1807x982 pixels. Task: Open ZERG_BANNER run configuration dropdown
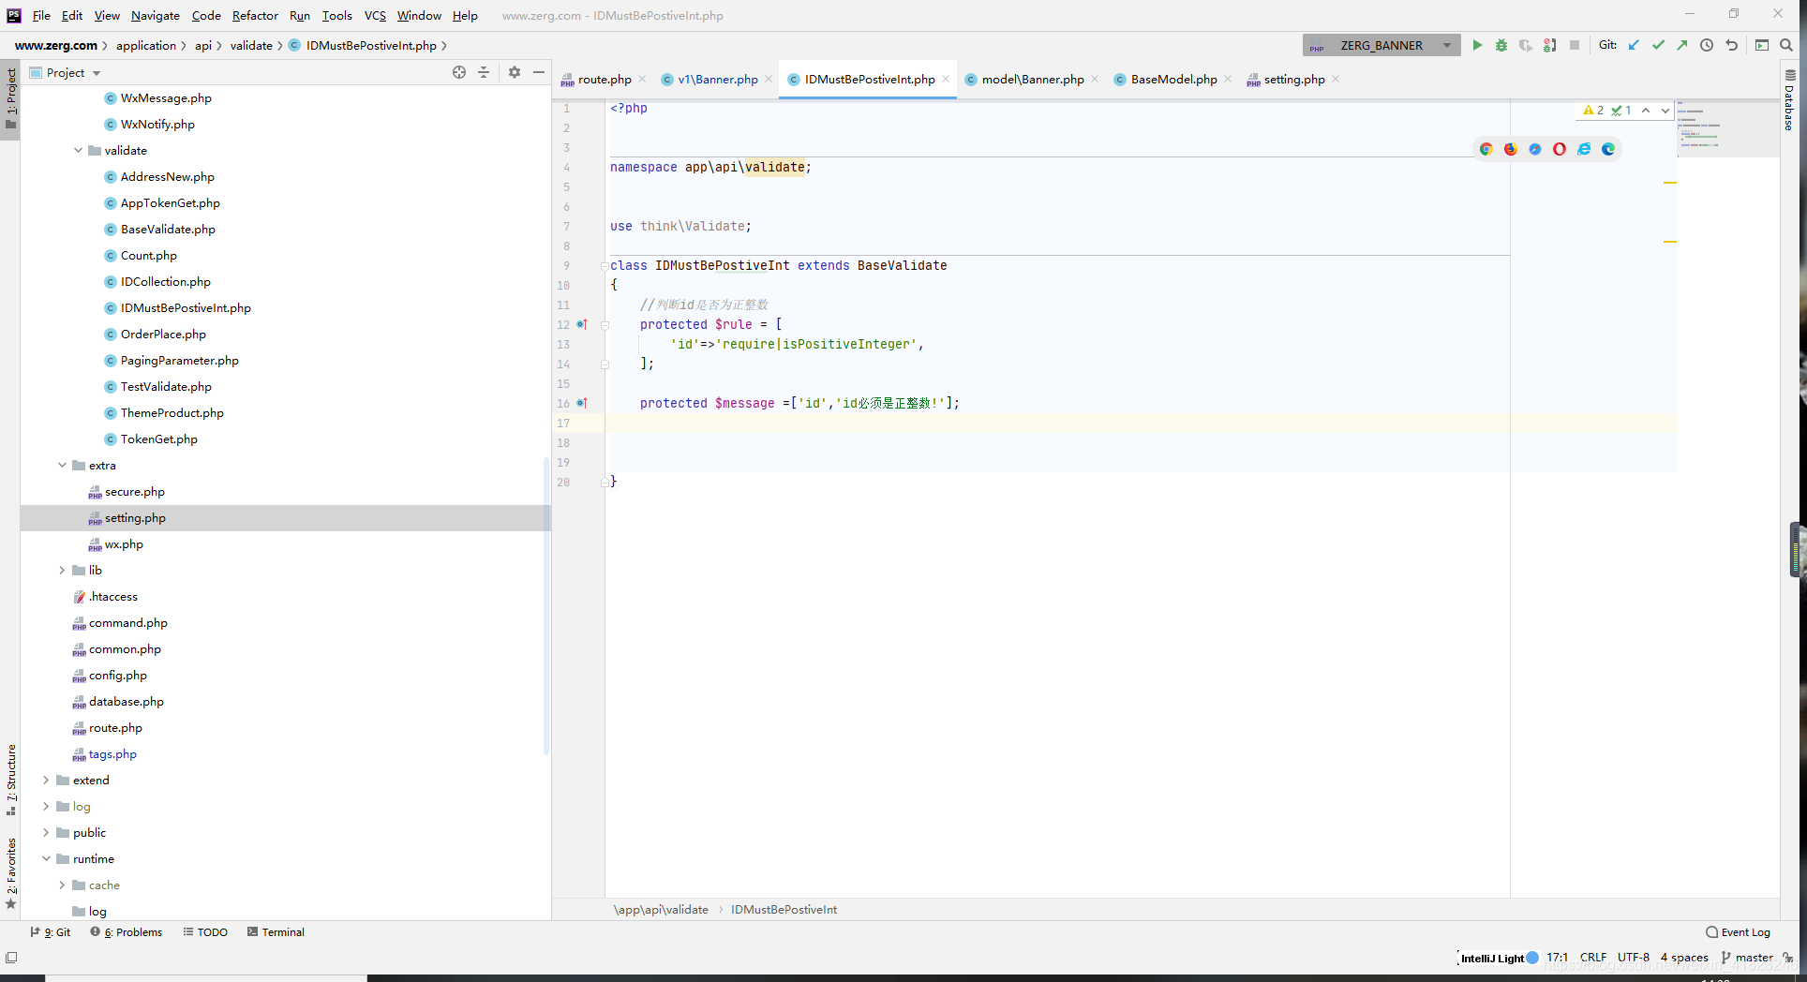(x=1381, y=45)
